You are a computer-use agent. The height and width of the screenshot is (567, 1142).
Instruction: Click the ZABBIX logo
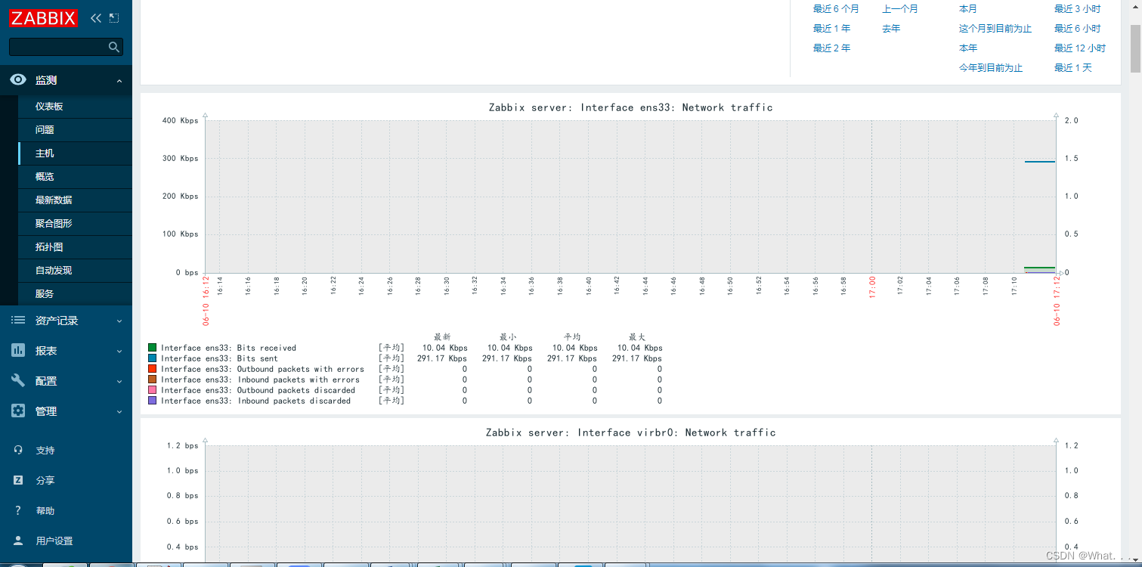[x=43, y=17]
